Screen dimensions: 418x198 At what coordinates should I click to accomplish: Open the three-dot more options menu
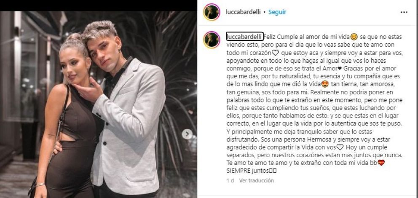[404, 12]
